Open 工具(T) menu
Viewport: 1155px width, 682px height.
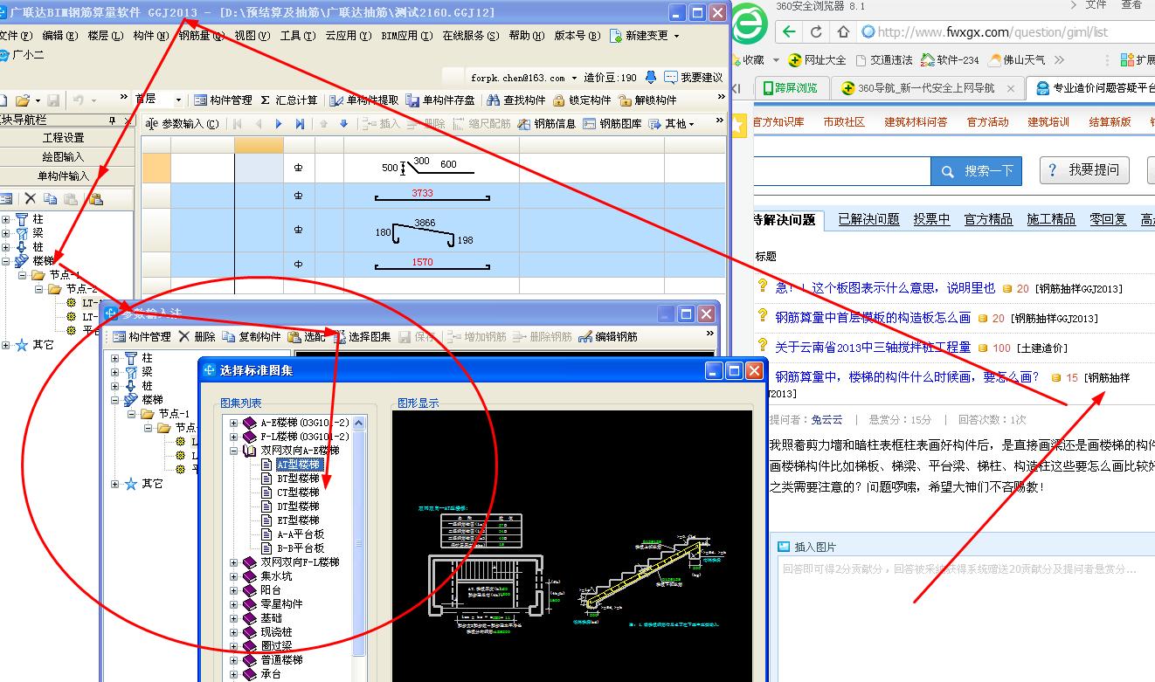pos(297,36)
